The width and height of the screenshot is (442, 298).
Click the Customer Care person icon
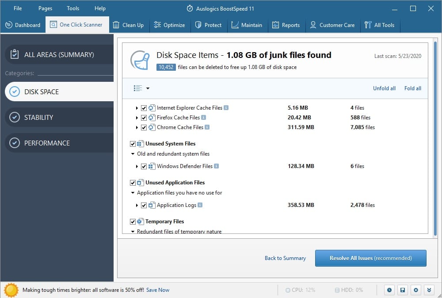pos(313,25)
